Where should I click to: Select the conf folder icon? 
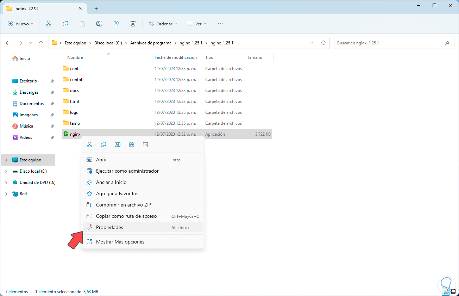(x=65, y=68)
